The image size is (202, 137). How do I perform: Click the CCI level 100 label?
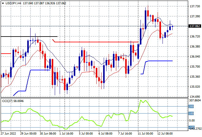coord(191,114)
